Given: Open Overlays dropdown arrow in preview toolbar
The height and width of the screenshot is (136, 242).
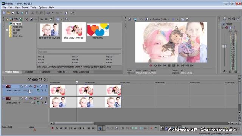Looking at the screenshot, I should coord(177,19).
